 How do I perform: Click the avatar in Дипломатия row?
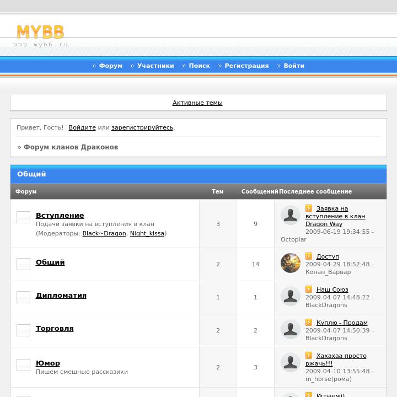[x=291, y=296]
